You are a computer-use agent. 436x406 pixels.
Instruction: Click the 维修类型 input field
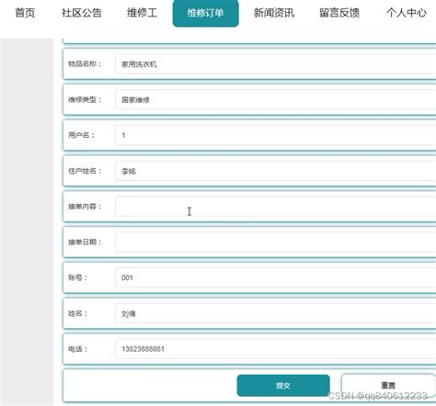pyautogui.click(x=276, y=99)
